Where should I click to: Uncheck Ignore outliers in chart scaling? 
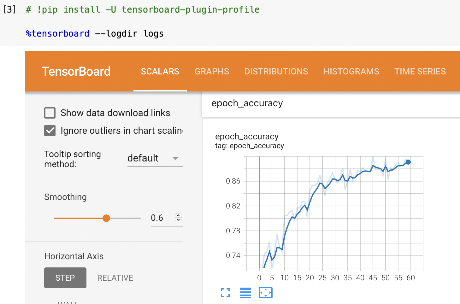click(50, 130)
